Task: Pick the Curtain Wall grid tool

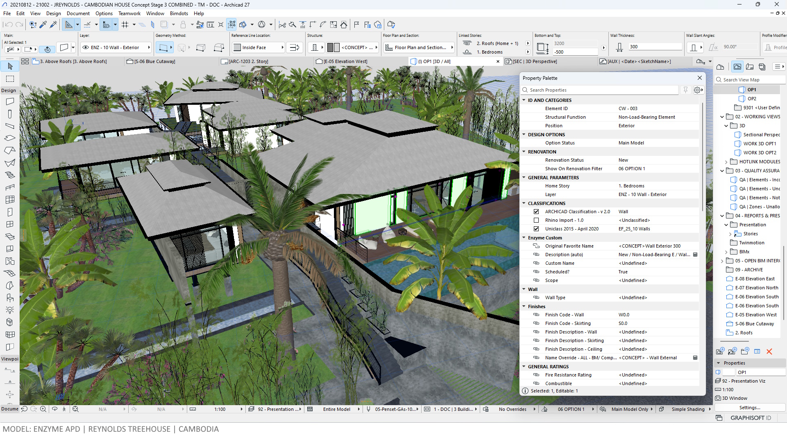Action: [10, 200]
